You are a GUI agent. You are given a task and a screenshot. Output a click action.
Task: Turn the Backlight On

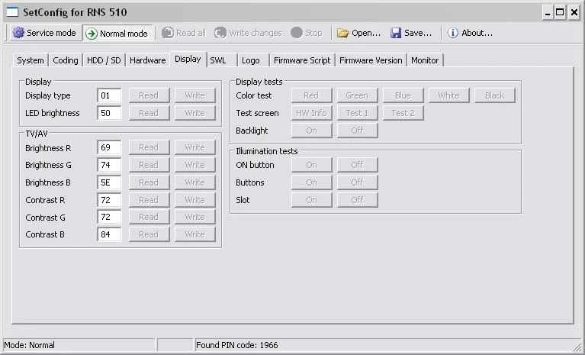click(x=311, y=131)
